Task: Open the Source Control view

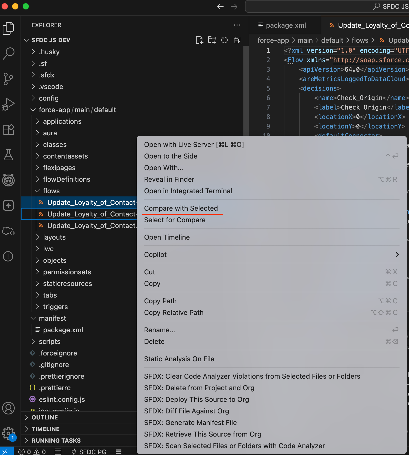Action: click(x=8, y=79)
